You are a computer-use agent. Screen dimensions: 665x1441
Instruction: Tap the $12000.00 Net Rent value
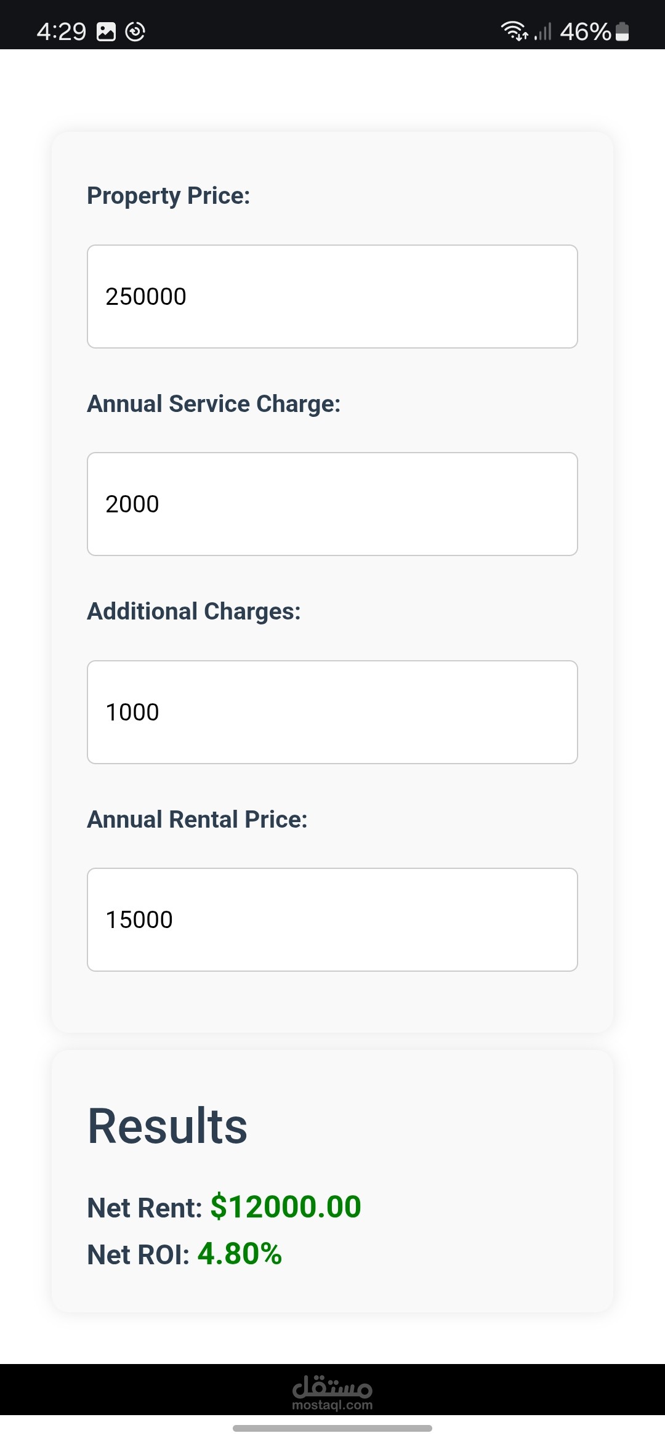[286, 1207]
